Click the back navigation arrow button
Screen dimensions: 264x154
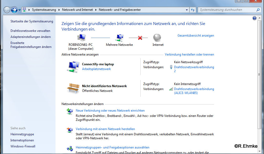coord(7,10)
